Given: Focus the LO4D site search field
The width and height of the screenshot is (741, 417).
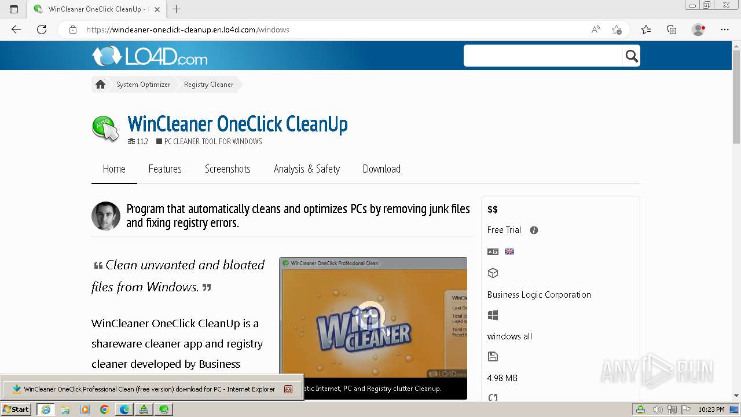Looking at the screenshot, I should 543,56.
